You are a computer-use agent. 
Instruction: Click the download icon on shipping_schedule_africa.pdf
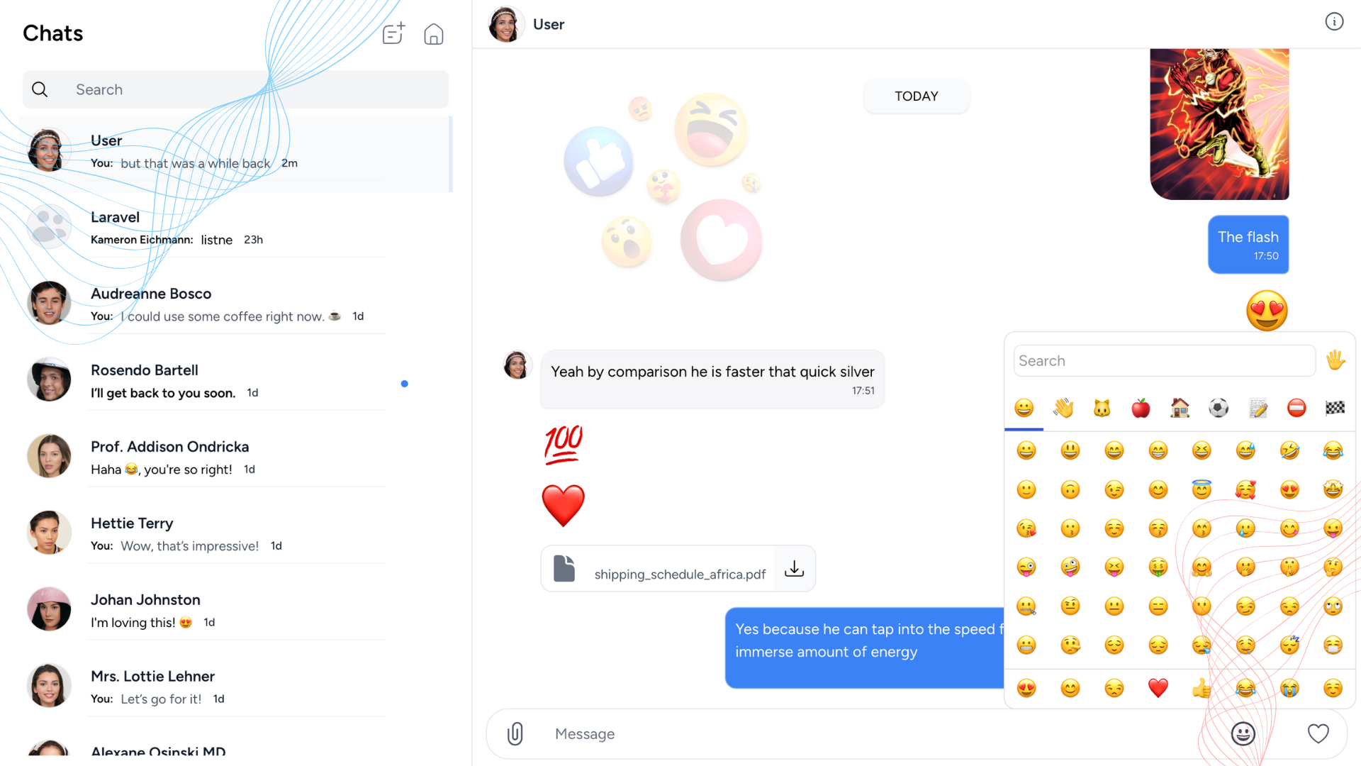(x=792, y=572)
